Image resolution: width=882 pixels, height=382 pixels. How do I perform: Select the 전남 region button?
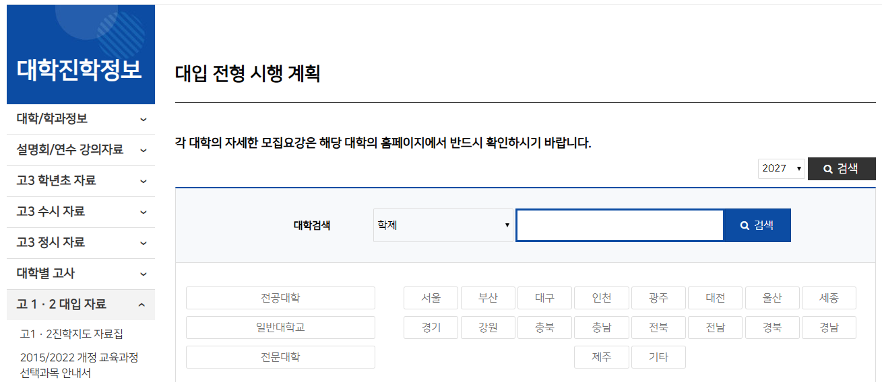pyautogui.click(x=716, y=328)
